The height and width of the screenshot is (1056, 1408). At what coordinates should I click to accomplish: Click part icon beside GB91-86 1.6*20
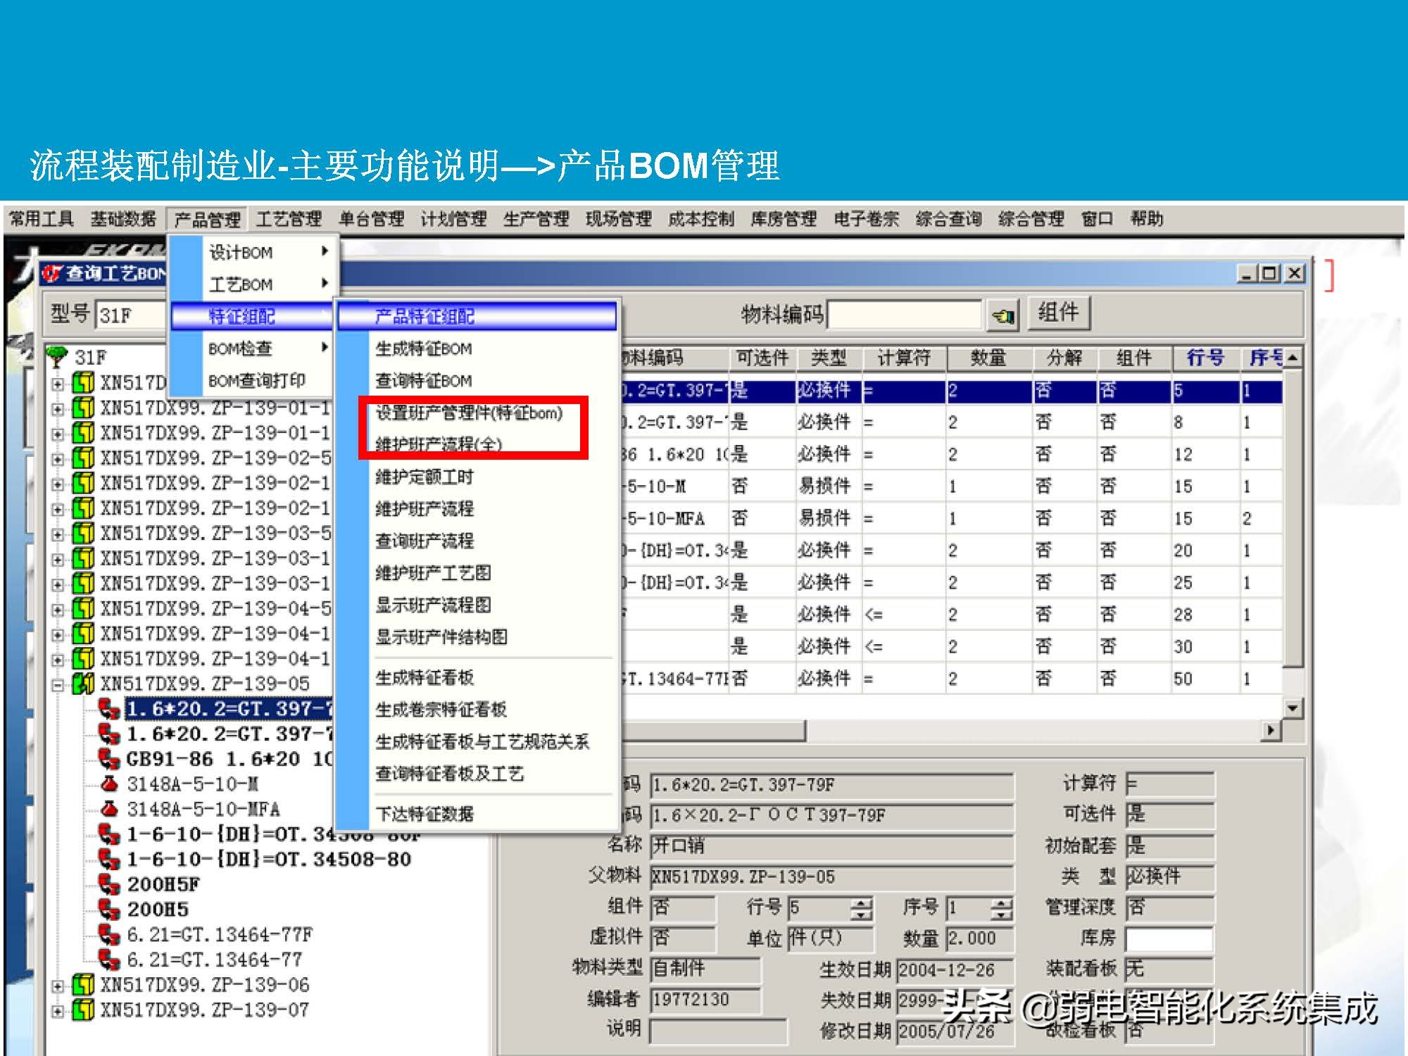tap(109, 758)
